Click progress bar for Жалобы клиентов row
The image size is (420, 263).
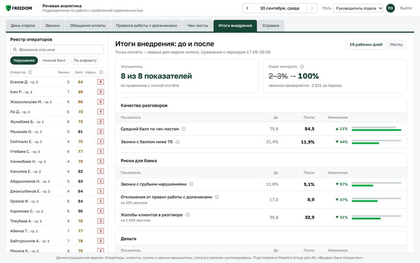377,217
